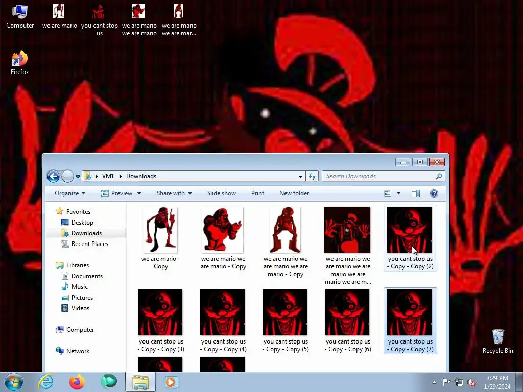Click VM1 in the address path
The width and height of the screenshot is (523, 392).
click(108, 176)
